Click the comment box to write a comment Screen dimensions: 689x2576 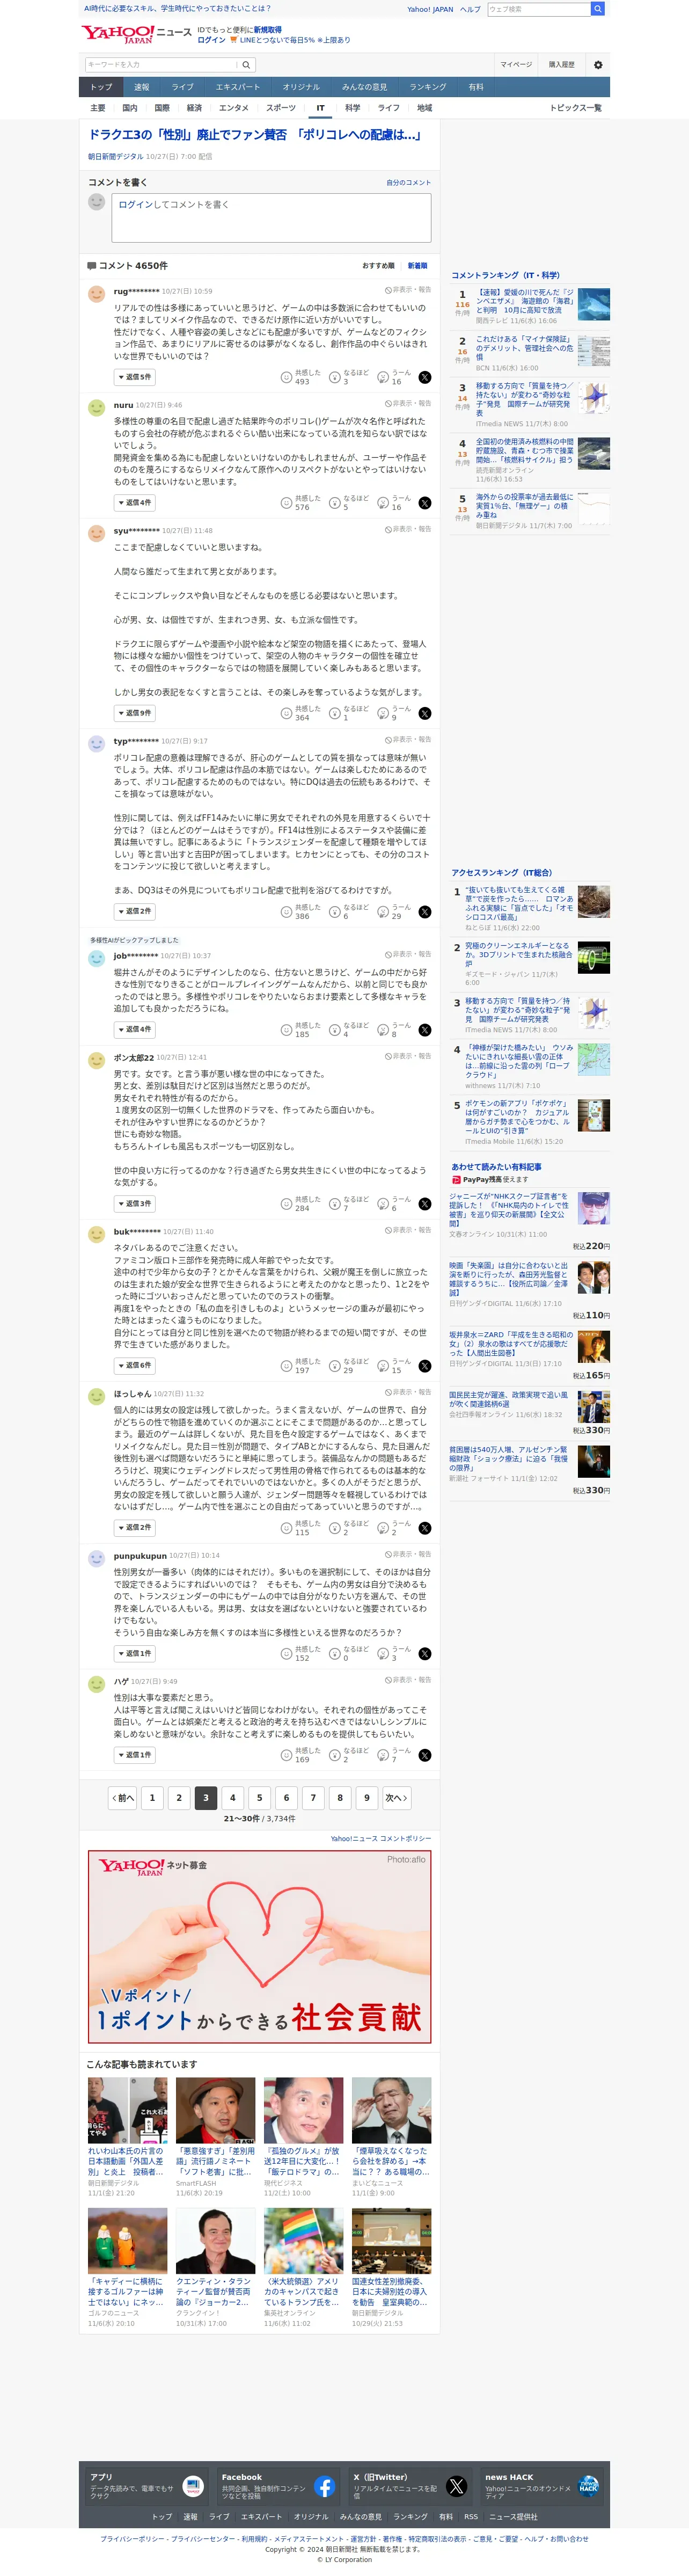coord(271,217)
